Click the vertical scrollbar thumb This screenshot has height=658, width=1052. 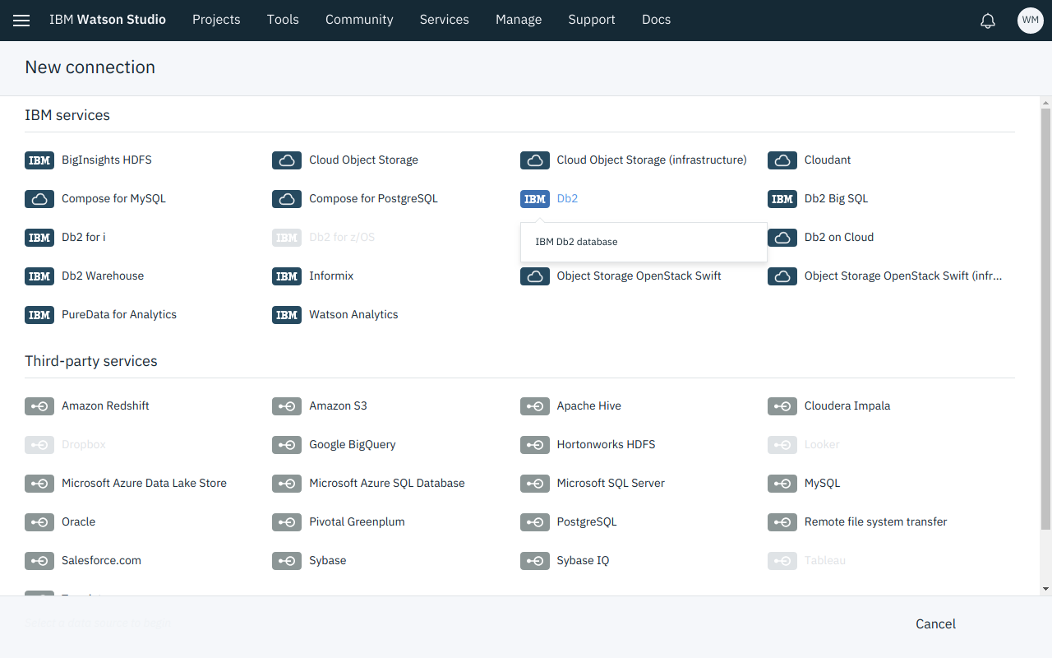(1045, 319)
